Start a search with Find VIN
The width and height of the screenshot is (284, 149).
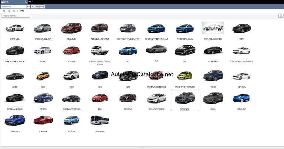point(38,7)
